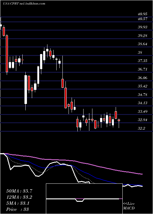
Task: Select the 36.71 price axis label
Action: (142, 69)
